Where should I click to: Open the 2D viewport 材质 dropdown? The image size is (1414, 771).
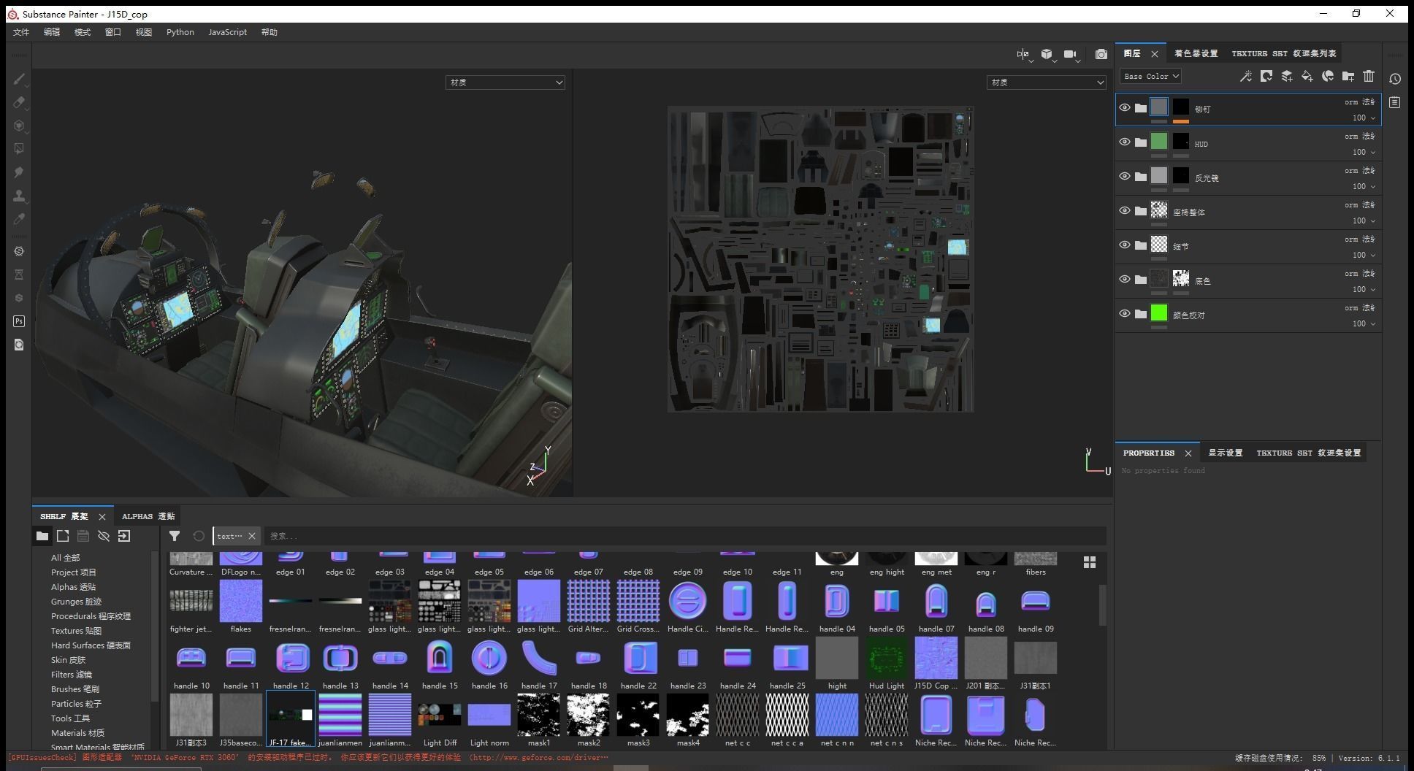1047,83
